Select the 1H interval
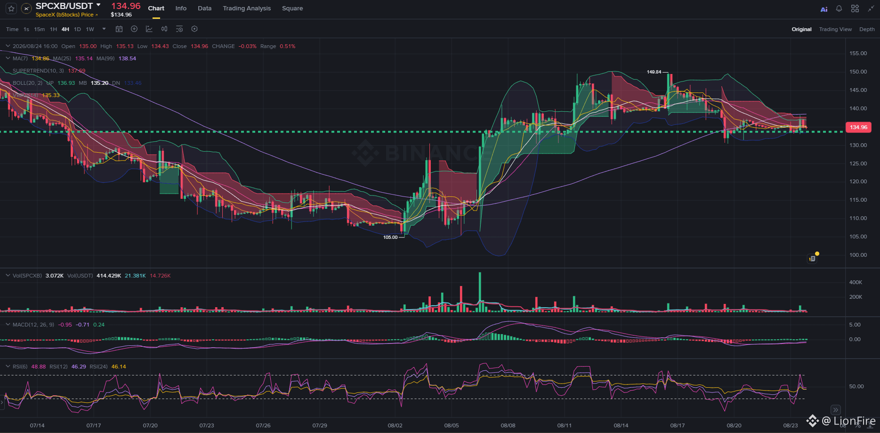 click(x=53, y=29)
